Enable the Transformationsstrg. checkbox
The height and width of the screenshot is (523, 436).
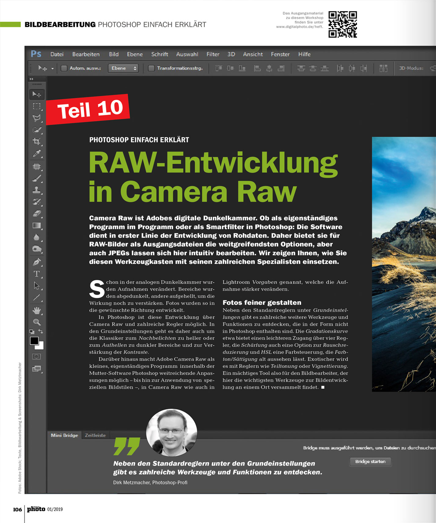[151, 68]
